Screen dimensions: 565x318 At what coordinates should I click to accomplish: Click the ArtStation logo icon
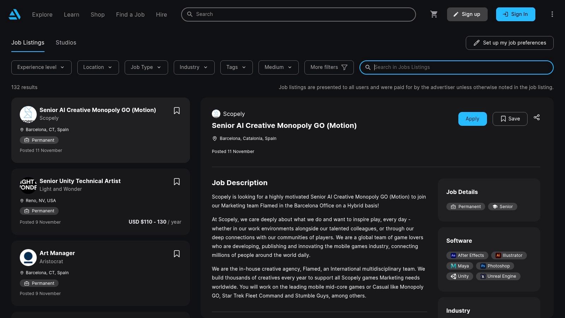pos(14,14)
